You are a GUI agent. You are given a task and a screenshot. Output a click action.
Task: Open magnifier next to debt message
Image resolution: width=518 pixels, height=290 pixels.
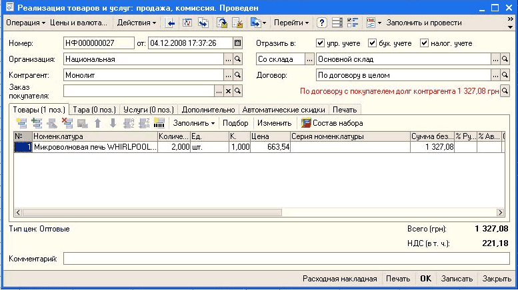[x=505, y=90]
